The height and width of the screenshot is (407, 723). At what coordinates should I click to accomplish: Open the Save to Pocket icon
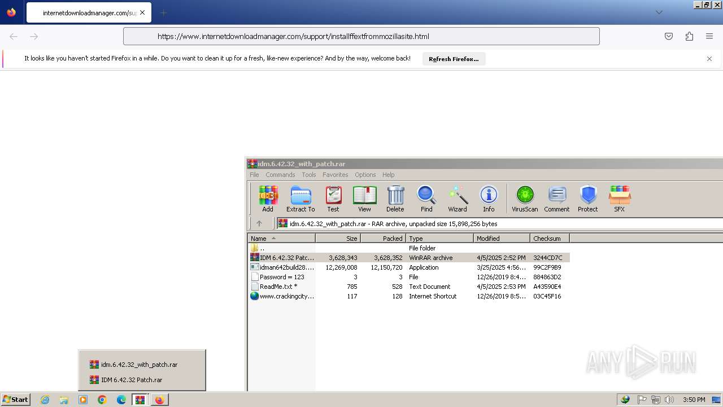click(x=669, y=36)
